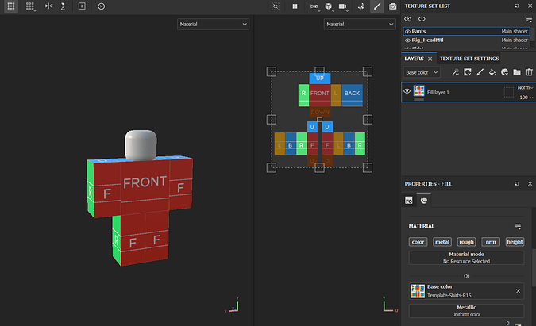Click the add effect wand icon
This screenshot has width=536, height=326.
tap(455, 72)
